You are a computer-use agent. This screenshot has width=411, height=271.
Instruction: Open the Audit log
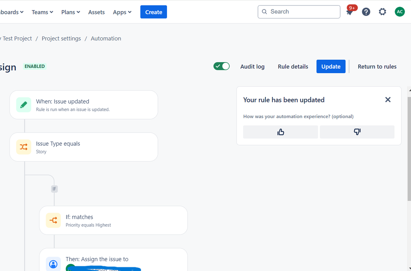(253, 67)
